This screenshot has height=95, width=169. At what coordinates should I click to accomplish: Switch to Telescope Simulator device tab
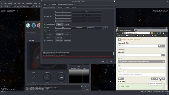pos(62,4)
